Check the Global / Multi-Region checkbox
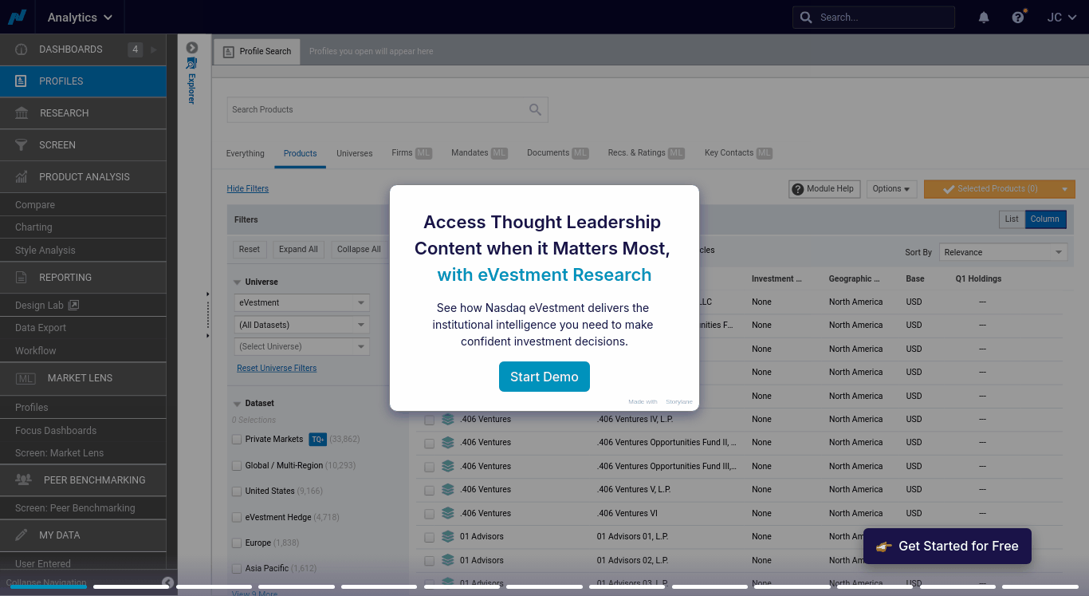The height and width of the screenshot is (596, 1089). tap(237, 466)
